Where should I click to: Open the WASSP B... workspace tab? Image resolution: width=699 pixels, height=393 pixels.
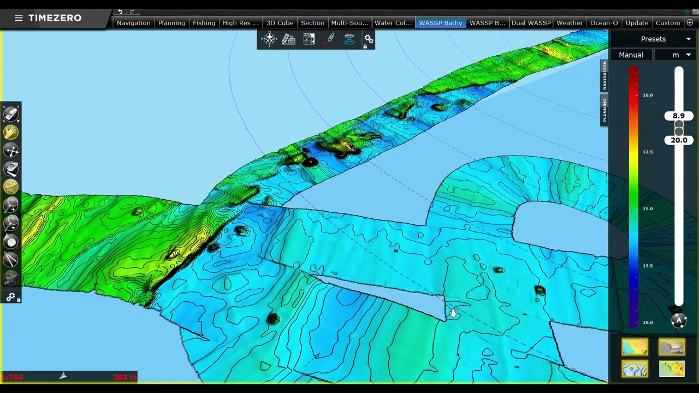(488, 23)
